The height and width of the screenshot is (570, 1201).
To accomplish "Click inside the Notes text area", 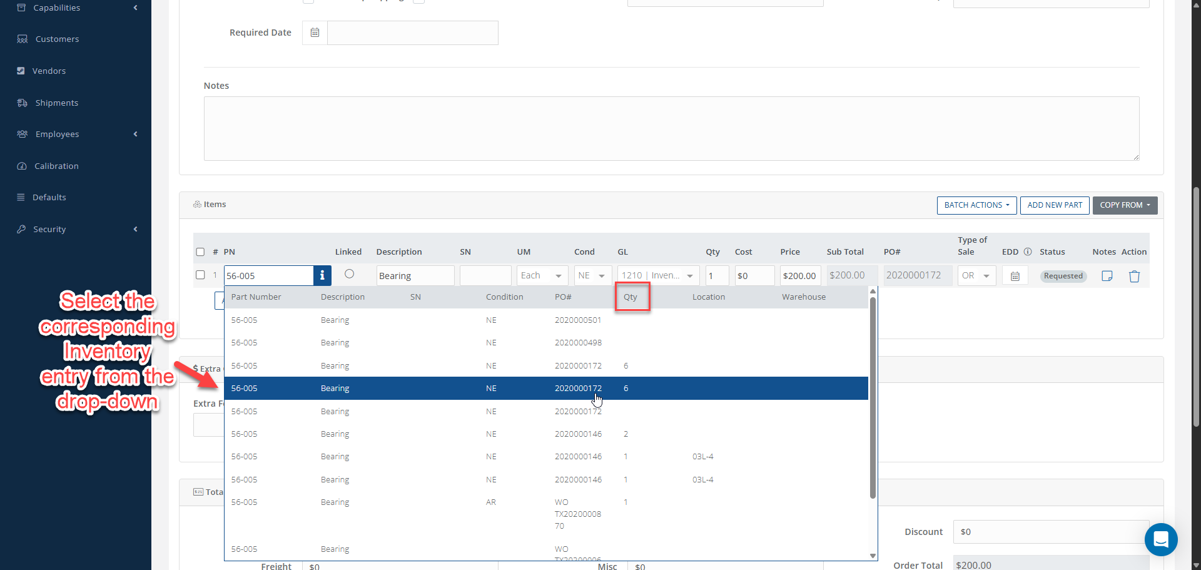I will [x=671, y=128].
